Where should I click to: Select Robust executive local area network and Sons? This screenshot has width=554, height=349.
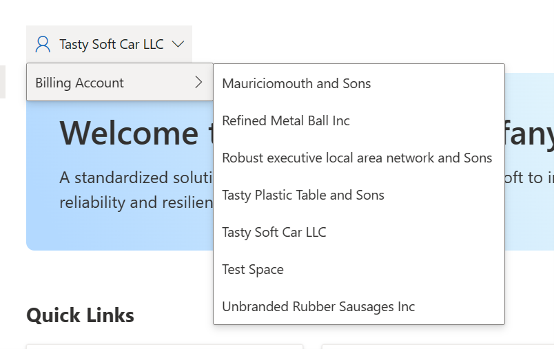(359, 158)
